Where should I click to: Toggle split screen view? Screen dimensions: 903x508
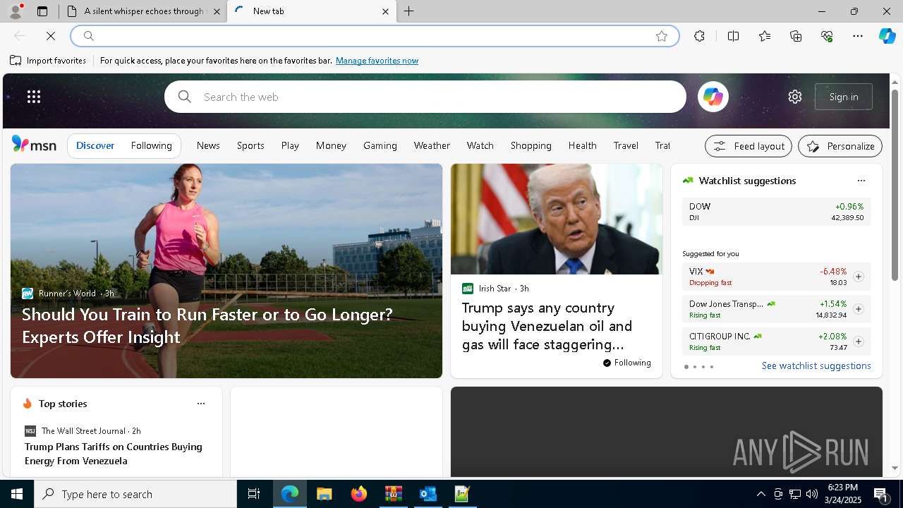click(x=733, y=36)
